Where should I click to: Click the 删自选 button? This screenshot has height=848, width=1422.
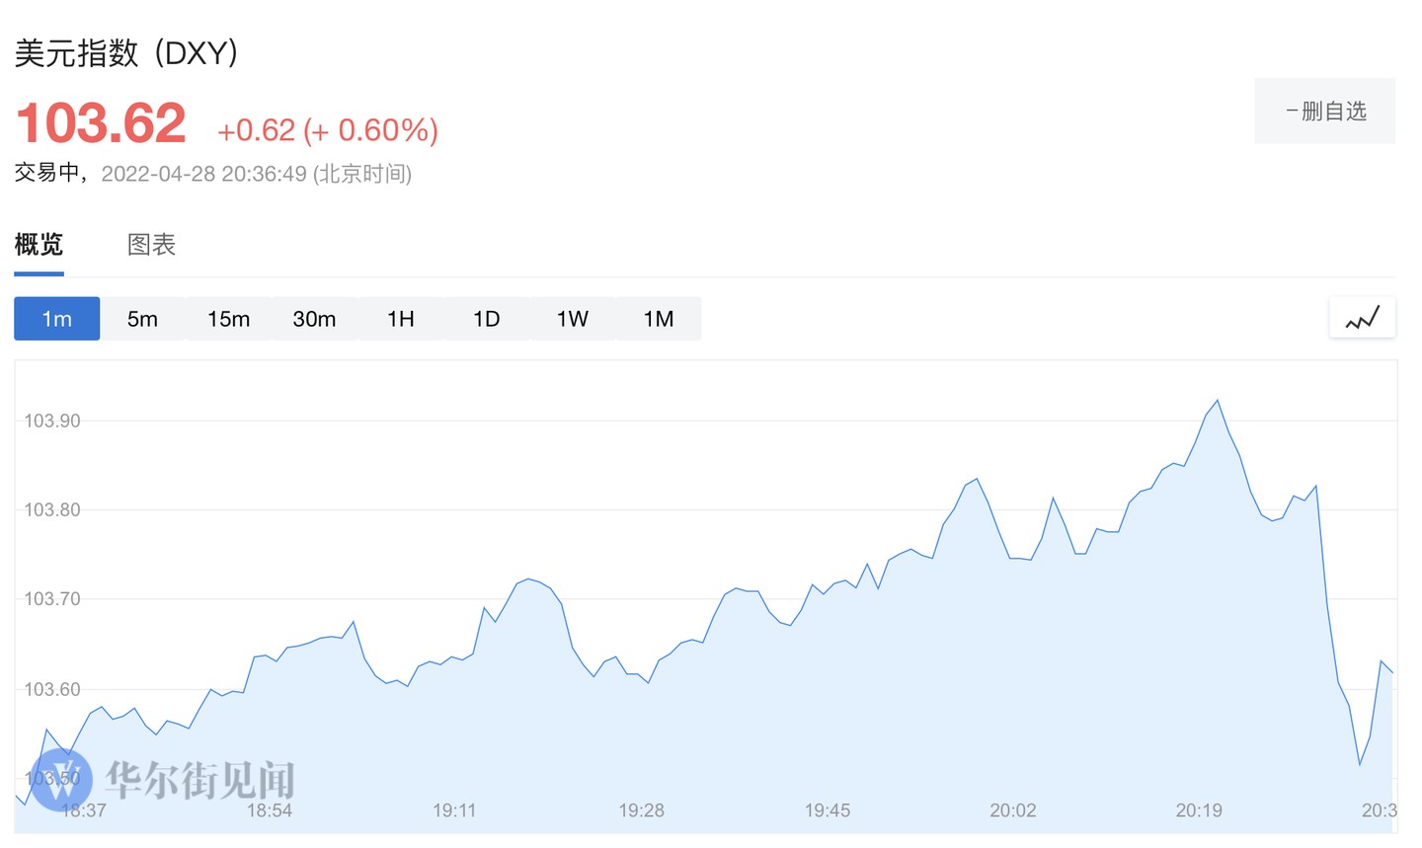click(x=1324, y=112)
